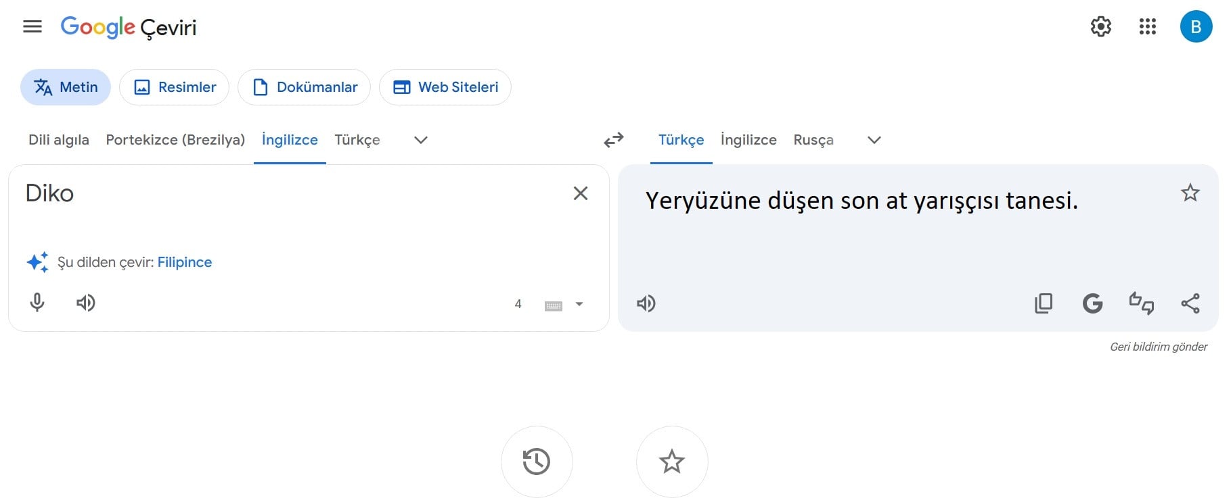Viewport: 1231px width, 498px height.
Task: Select Dili algıla source language
Action: point(59,140)
